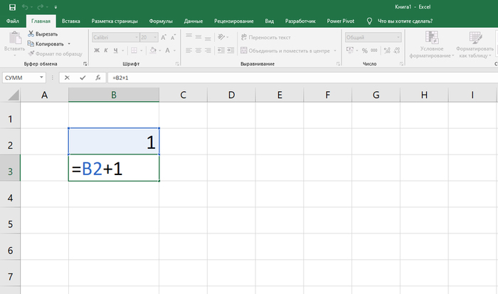Center cell text horizontally
The width and height of the screenshot is (498, 294).
[x=198, y=51]
